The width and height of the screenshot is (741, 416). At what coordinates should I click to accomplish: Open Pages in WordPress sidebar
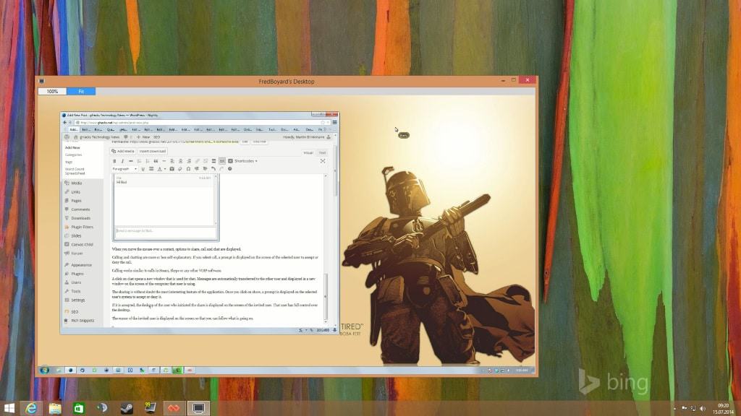[x=76, y=201]
